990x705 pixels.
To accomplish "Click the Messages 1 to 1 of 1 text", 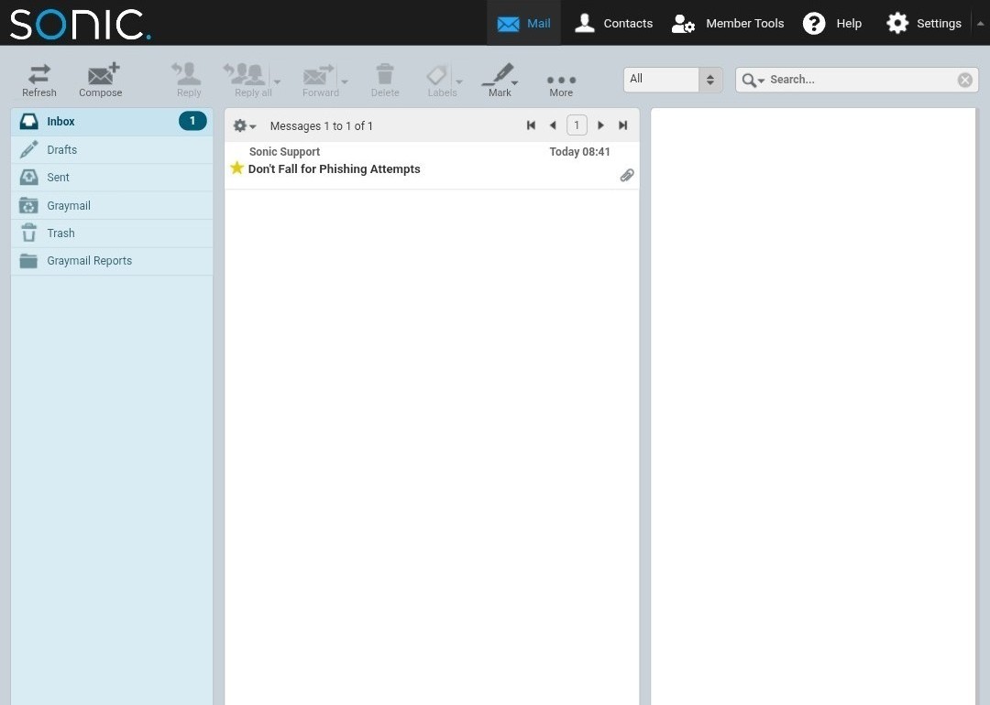I will 322,126.
